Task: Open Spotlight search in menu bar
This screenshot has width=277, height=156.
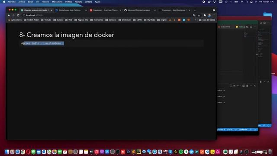Action: click(x=247, y=2)
